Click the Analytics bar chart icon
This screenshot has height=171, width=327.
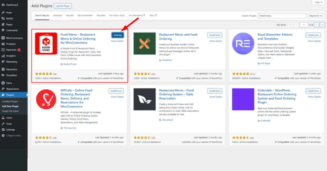3,56
